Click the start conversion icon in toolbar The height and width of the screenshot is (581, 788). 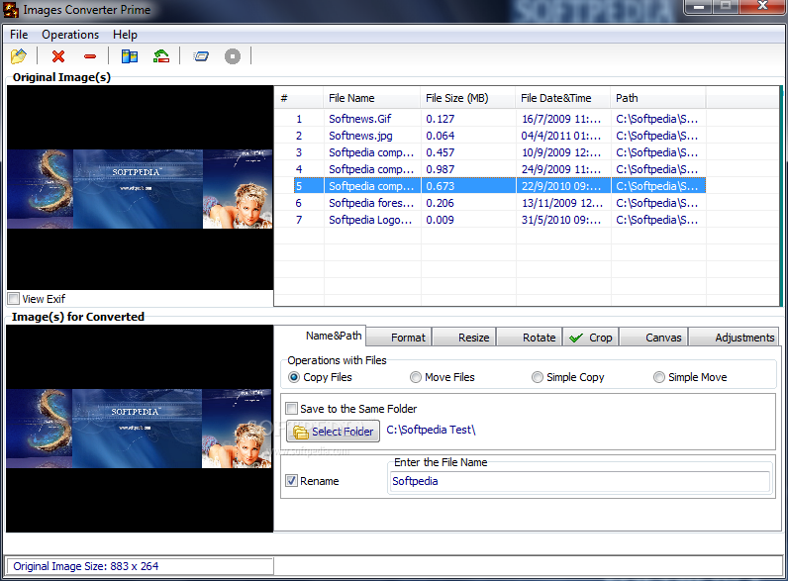tap(201, 56)
